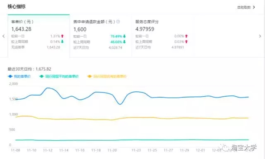Click the 1,600 refund amount value
265x159 pixels.
pyautogui.click(x=80, y=29)
